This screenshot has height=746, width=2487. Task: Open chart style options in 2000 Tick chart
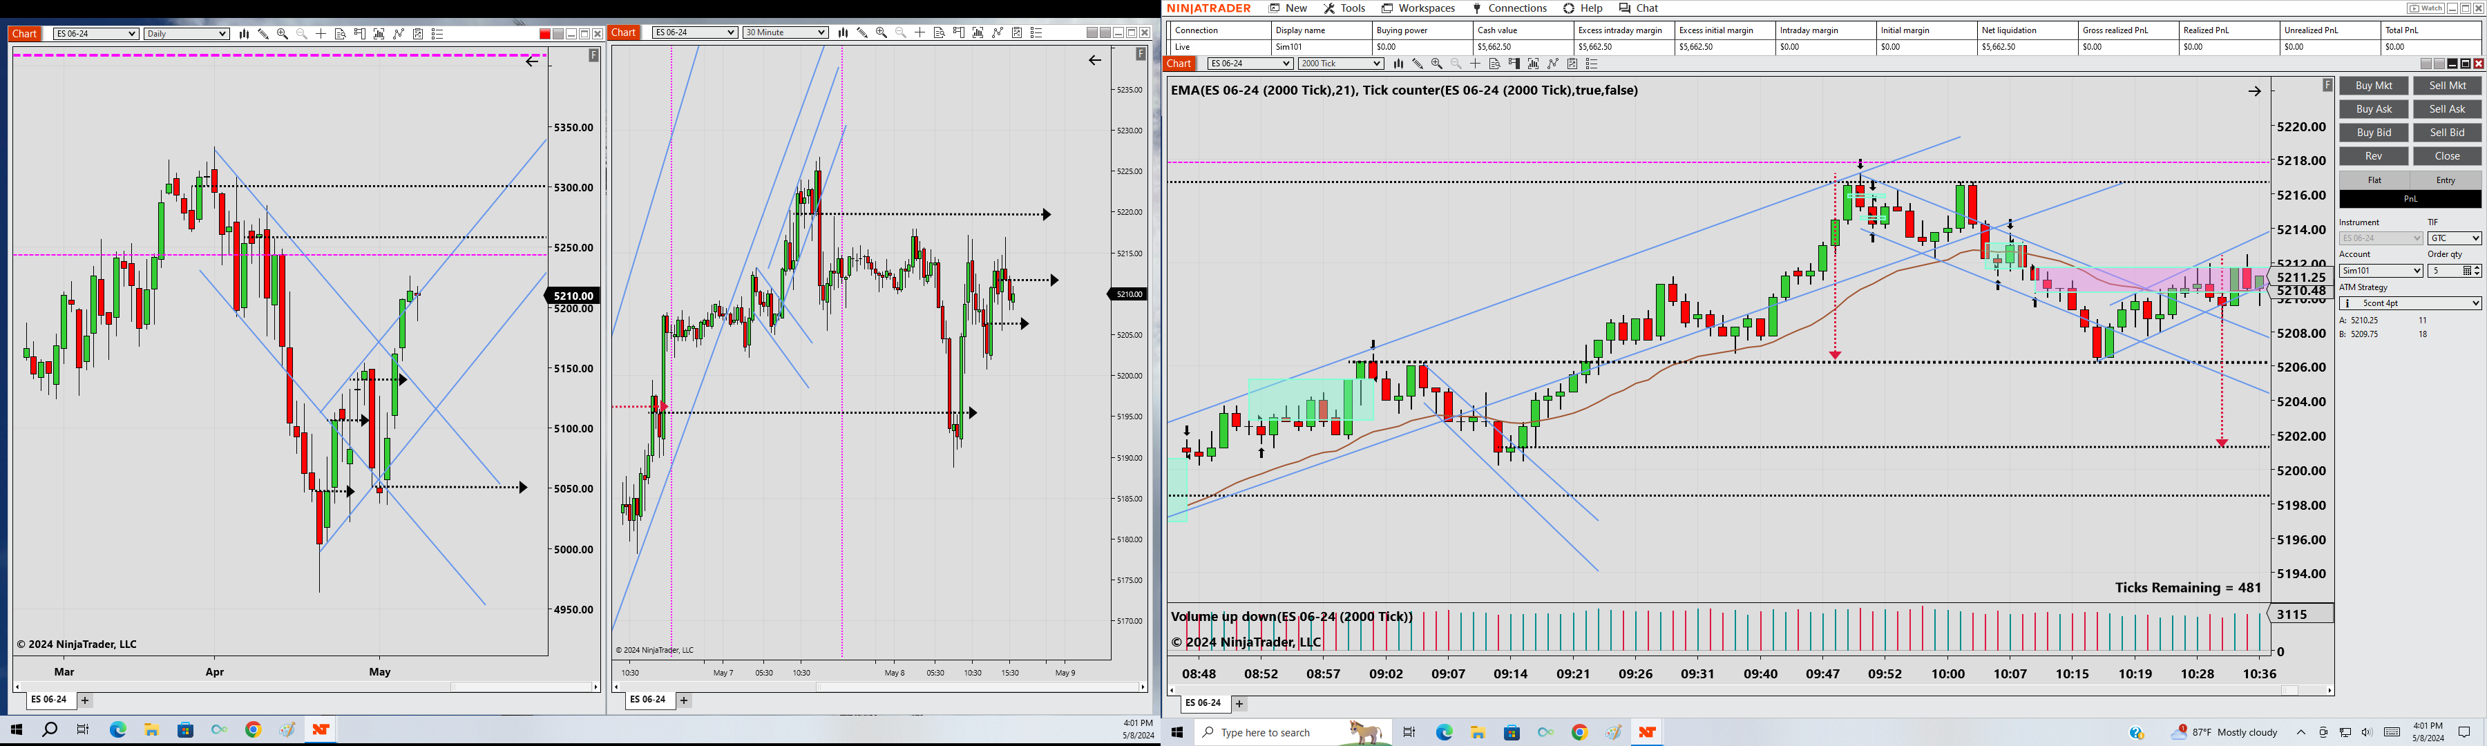point(1398,65)
